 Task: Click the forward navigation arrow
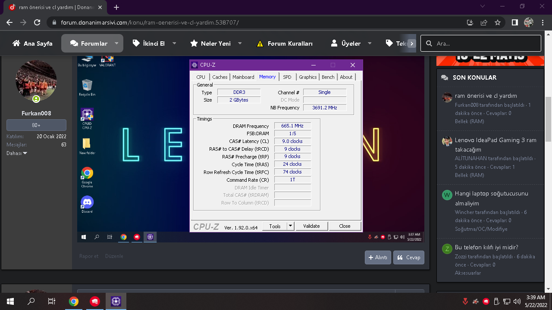pyautogui.click(x=23, y=22)
